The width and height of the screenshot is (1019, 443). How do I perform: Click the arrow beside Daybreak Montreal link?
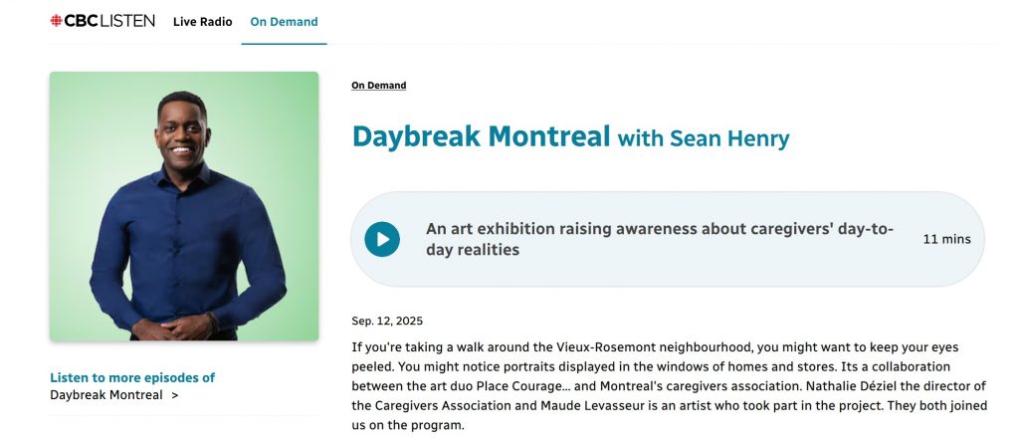click(175, 395)
